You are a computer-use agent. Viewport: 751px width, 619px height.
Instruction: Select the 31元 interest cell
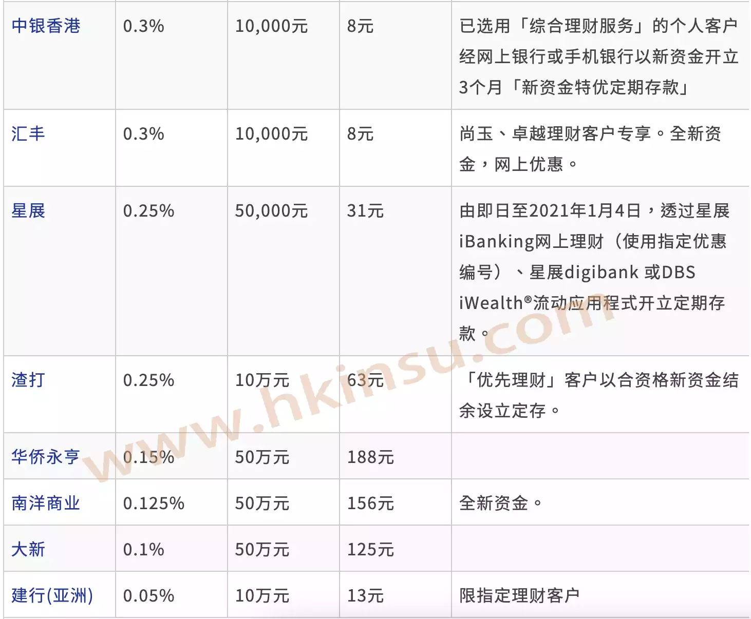[x=365, y=210]
